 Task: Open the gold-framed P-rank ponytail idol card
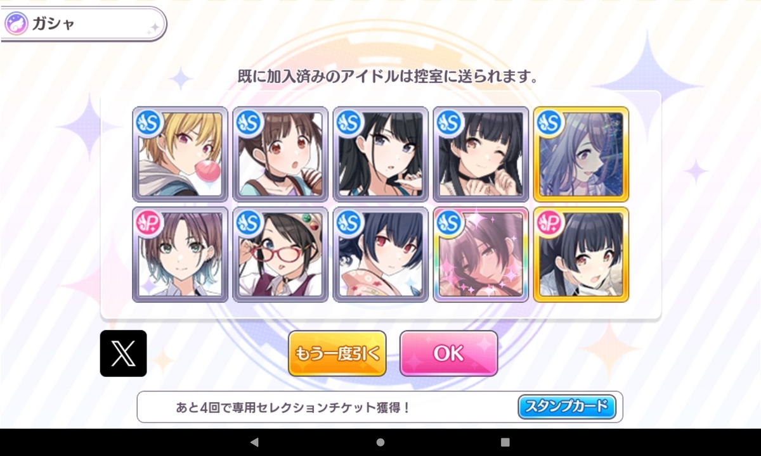pyautogui.click(x=581, y=254)
